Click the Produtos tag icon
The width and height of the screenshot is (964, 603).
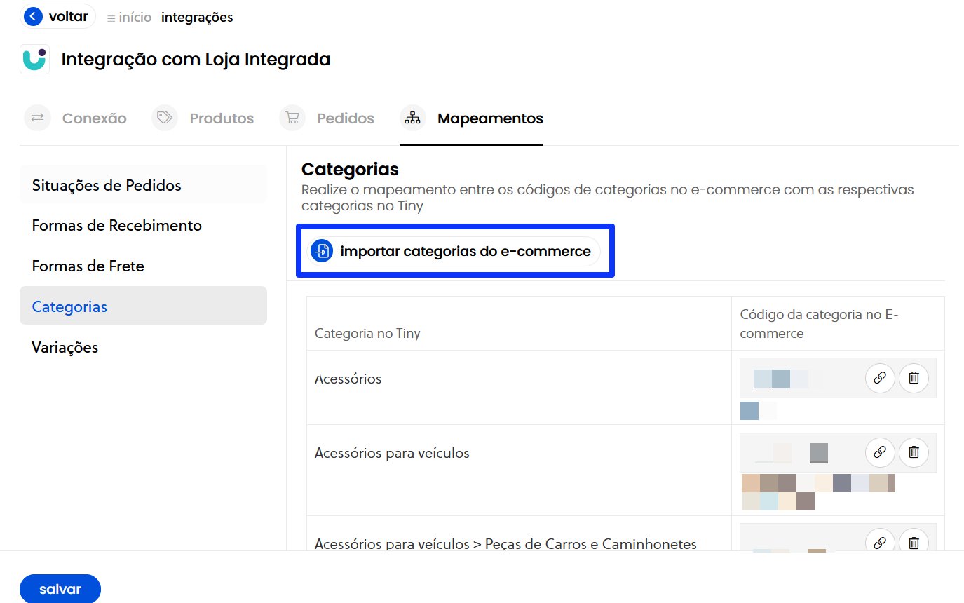click(165, 118)
